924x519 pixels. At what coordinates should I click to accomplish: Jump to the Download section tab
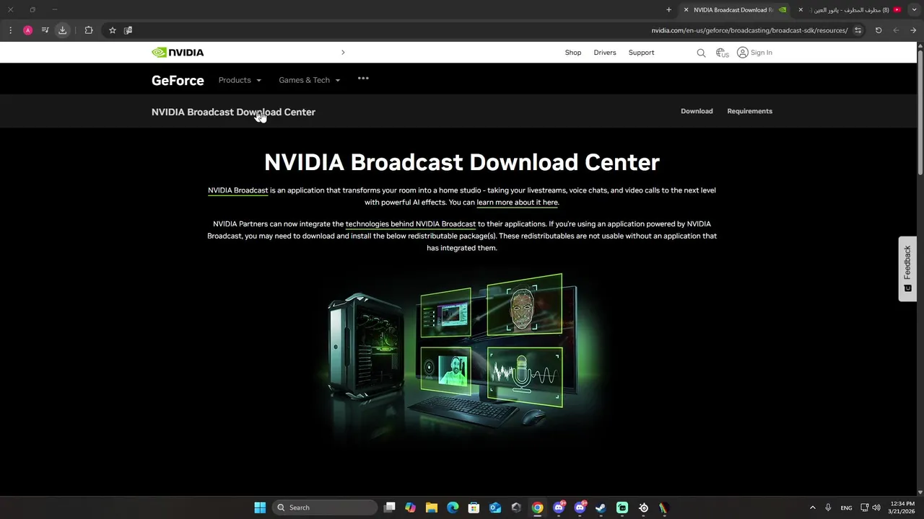tap(697, 111)
